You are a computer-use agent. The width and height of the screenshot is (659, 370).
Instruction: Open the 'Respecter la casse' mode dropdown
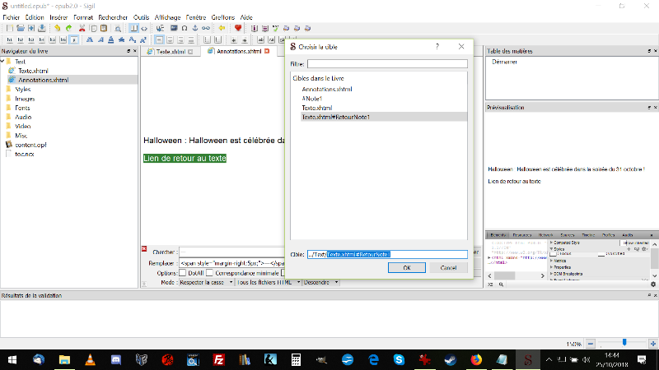click(x=201, y=282)
